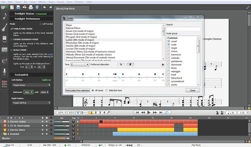Viewport: 251px width, 147px height.
Task: Enable the Left-handed checkbox
Action: pos(40,24)
